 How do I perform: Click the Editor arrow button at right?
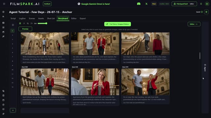[194, 24]
